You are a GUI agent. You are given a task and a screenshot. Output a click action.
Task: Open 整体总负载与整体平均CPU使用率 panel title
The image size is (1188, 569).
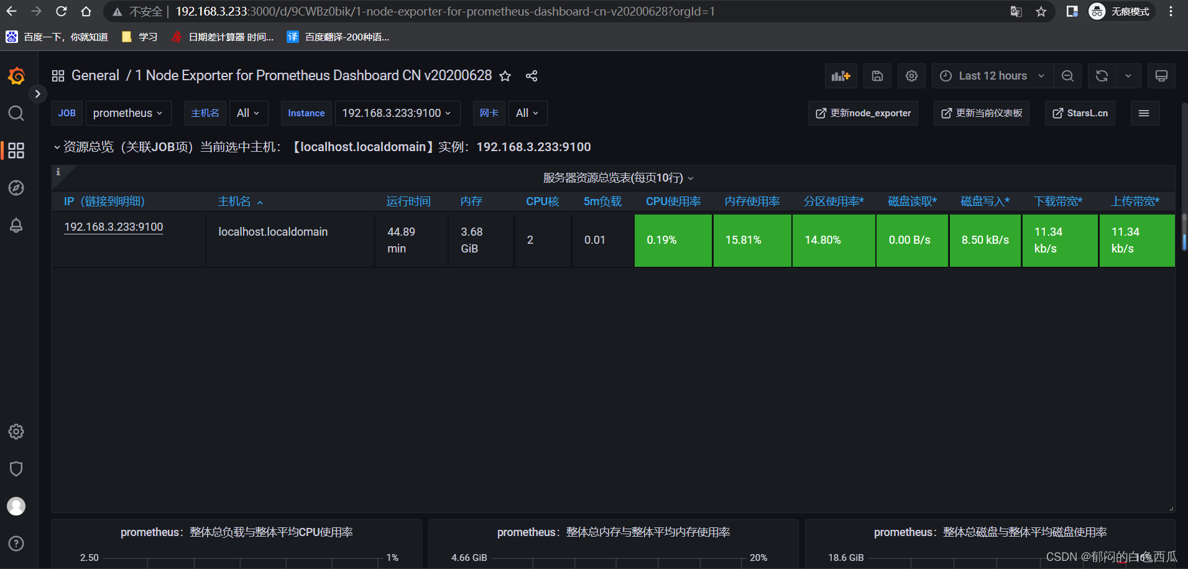click(x=237, y=532)
